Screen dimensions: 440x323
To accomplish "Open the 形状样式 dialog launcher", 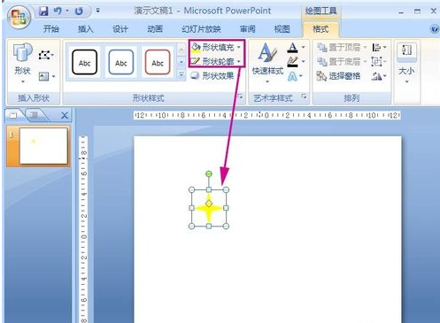I will point(240,96).
